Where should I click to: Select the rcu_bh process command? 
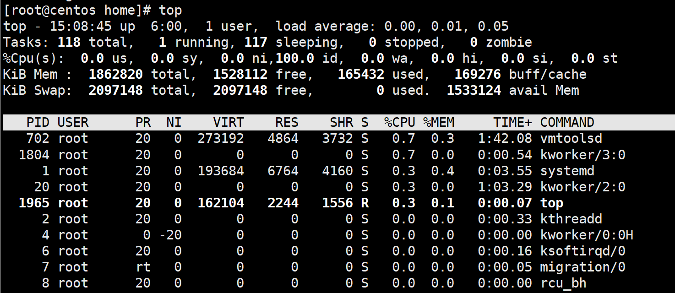[x=563, y=283]
